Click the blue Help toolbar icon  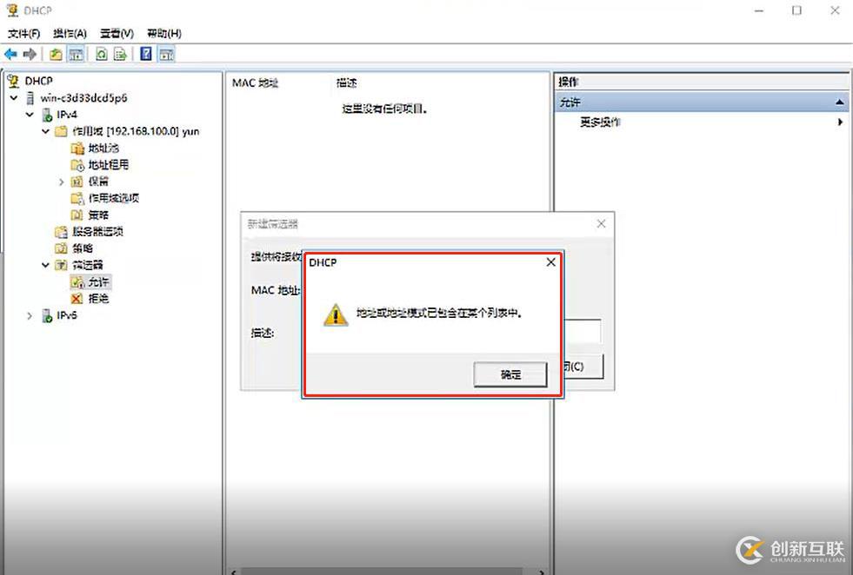[x=146, y=55]
